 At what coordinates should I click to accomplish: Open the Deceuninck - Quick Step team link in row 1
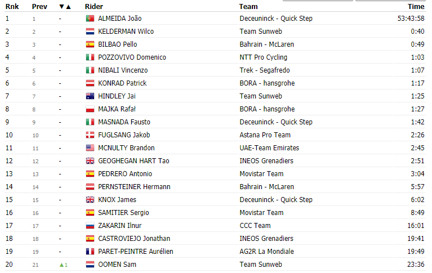point(276,19)
